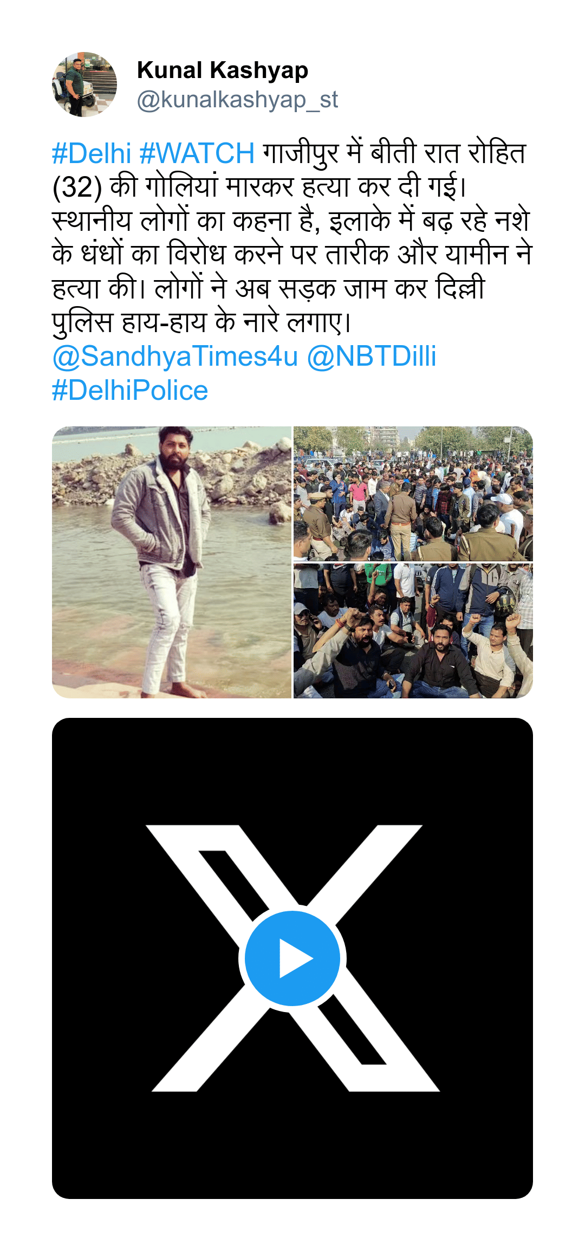
Task: Open the @kunalkashyap_st handle link
Action: point(237,100)
